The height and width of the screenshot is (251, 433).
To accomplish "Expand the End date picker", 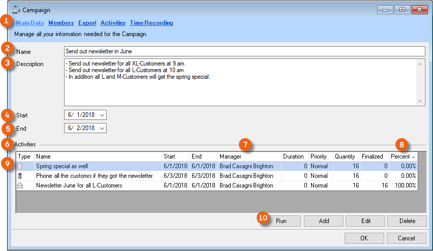I will [102, 128].
